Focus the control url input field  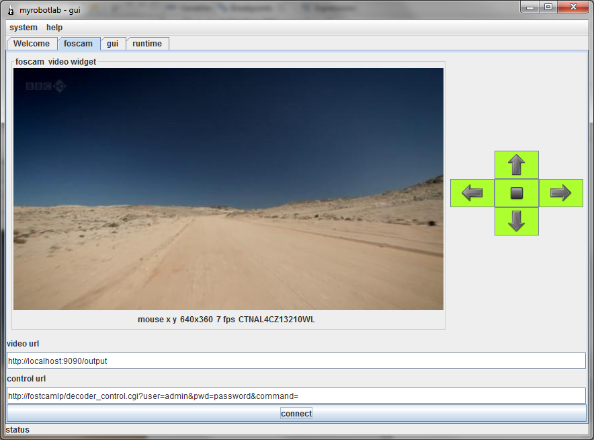(x=296, y=396)
